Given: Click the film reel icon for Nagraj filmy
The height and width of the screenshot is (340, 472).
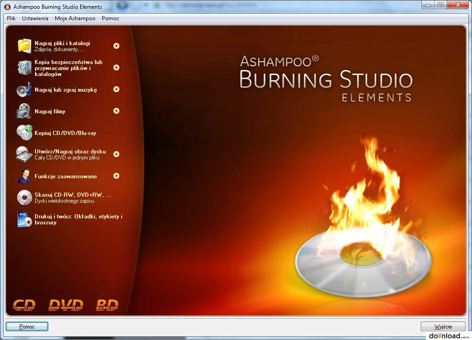Looking at the screenshot, I should [x=24, y=111].
